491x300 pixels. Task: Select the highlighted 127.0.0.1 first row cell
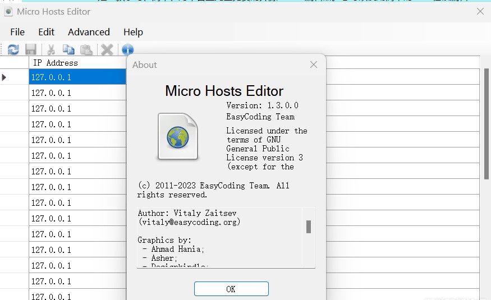(x=77, y=77)
